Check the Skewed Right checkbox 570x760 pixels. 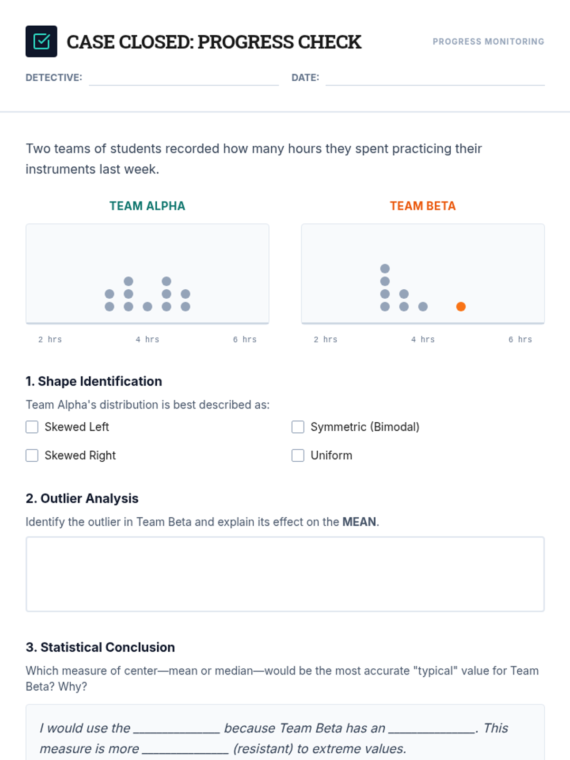(x=32, y=456)
